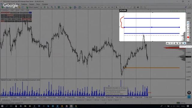
Task: Select the M30 timeframe
Action: tap(95, 7)
